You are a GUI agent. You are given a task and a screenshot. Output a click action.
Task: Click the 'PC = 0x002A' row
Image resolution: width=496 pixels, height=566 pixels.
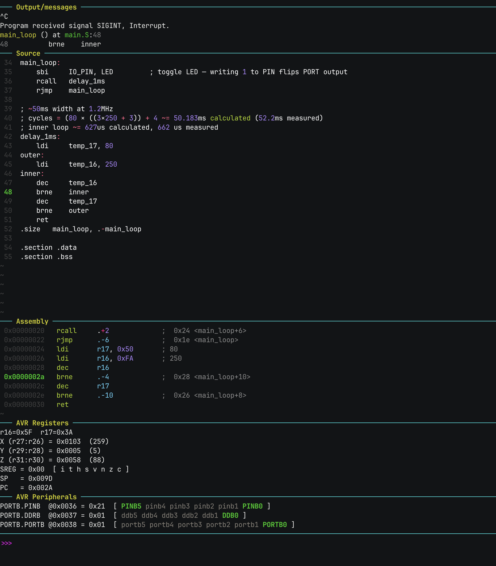(26, 488)
